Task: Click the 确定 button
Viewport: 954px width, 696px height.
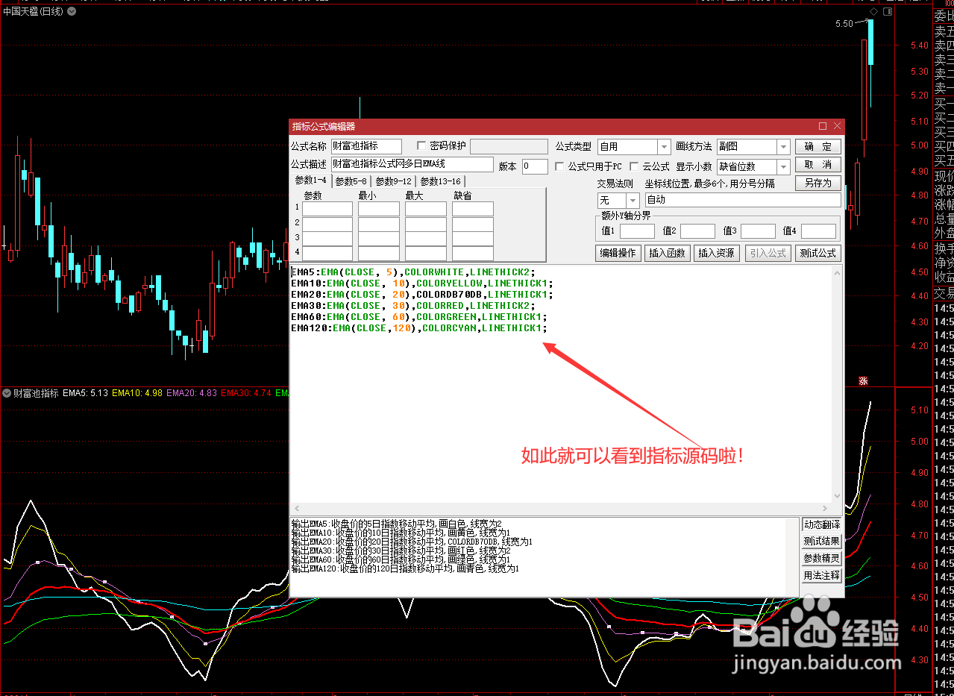Action: click(818, 146)
